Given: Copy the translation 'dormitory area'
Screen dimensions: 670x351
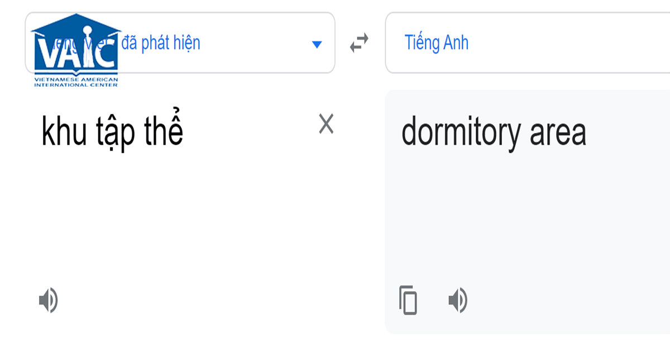Looking at the screenshot, I should coord(408,300).
